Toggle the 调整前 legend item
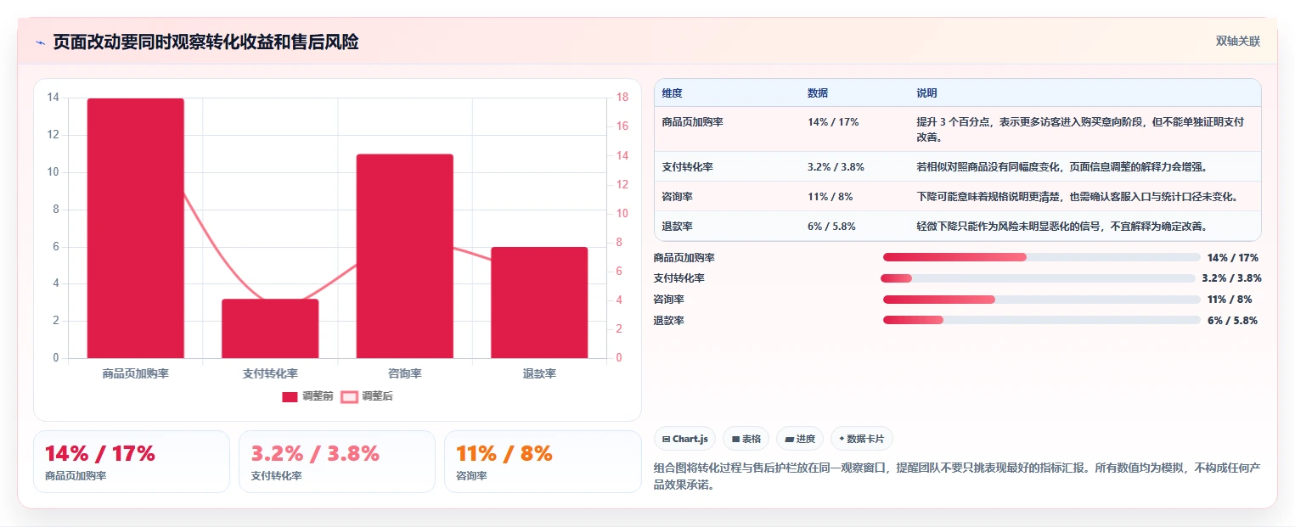This screenshot has width=1295, height=527. 307,396
